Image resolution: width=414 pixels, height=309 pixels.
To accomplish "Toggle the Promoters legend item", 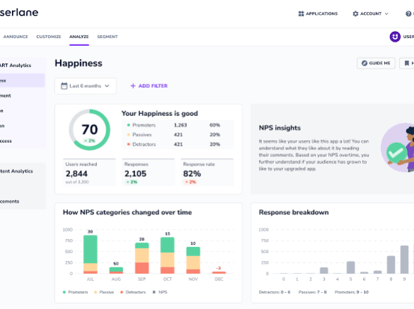I will 75,292.
